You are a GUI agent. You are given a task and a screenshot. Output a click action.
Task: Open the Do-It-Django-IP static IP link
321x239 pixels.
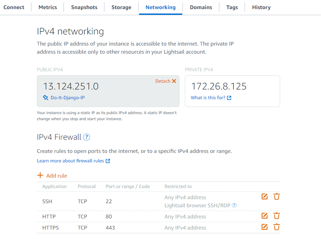coord(68,98)
